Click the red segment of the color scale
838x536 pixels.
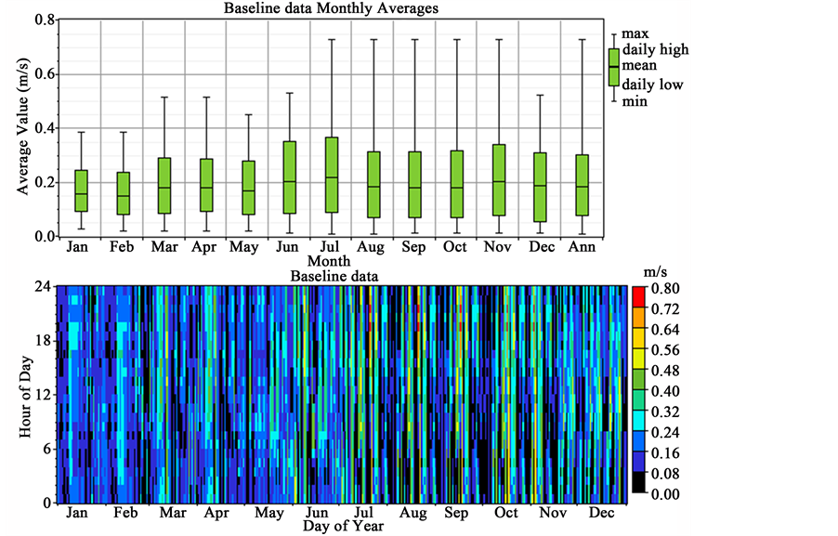click(x=637, y=297)
